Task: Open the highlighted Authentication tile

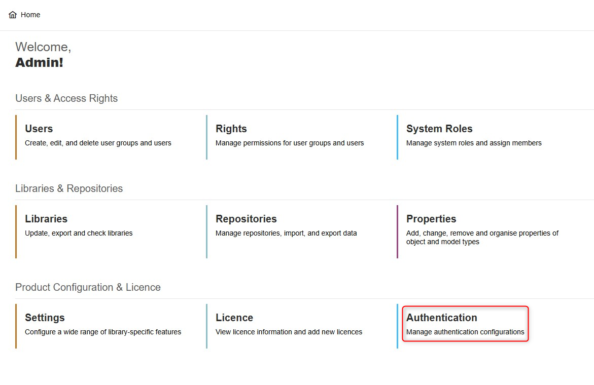Action: click(x=442, y=318)
